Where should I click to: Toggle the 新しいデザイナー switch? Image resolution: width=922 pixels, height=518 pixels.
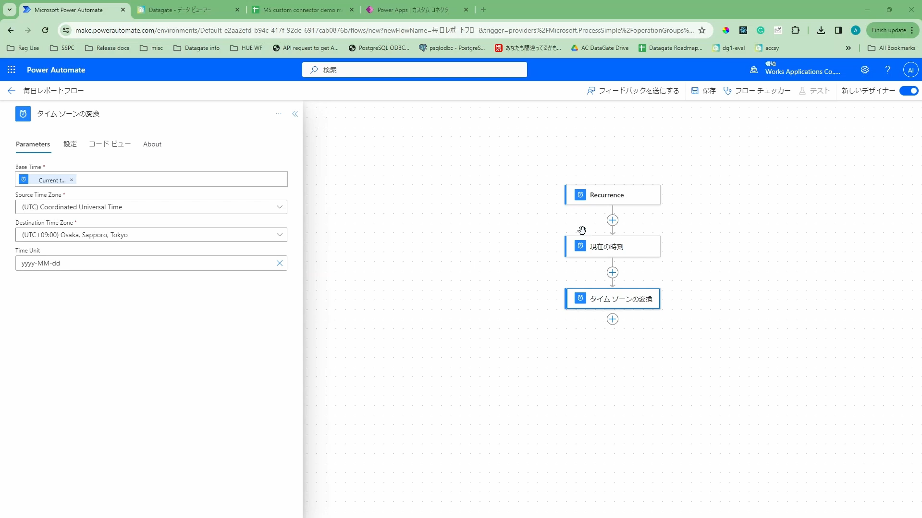(x=909, y=91)
